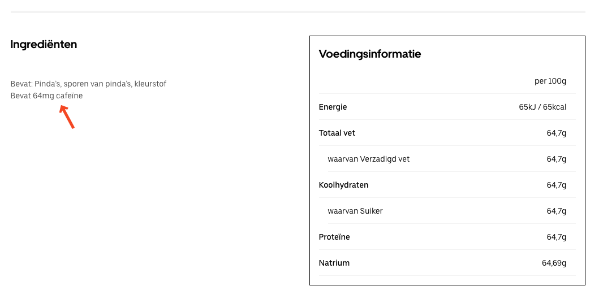Click the red arrow annotation

(67, 117)
